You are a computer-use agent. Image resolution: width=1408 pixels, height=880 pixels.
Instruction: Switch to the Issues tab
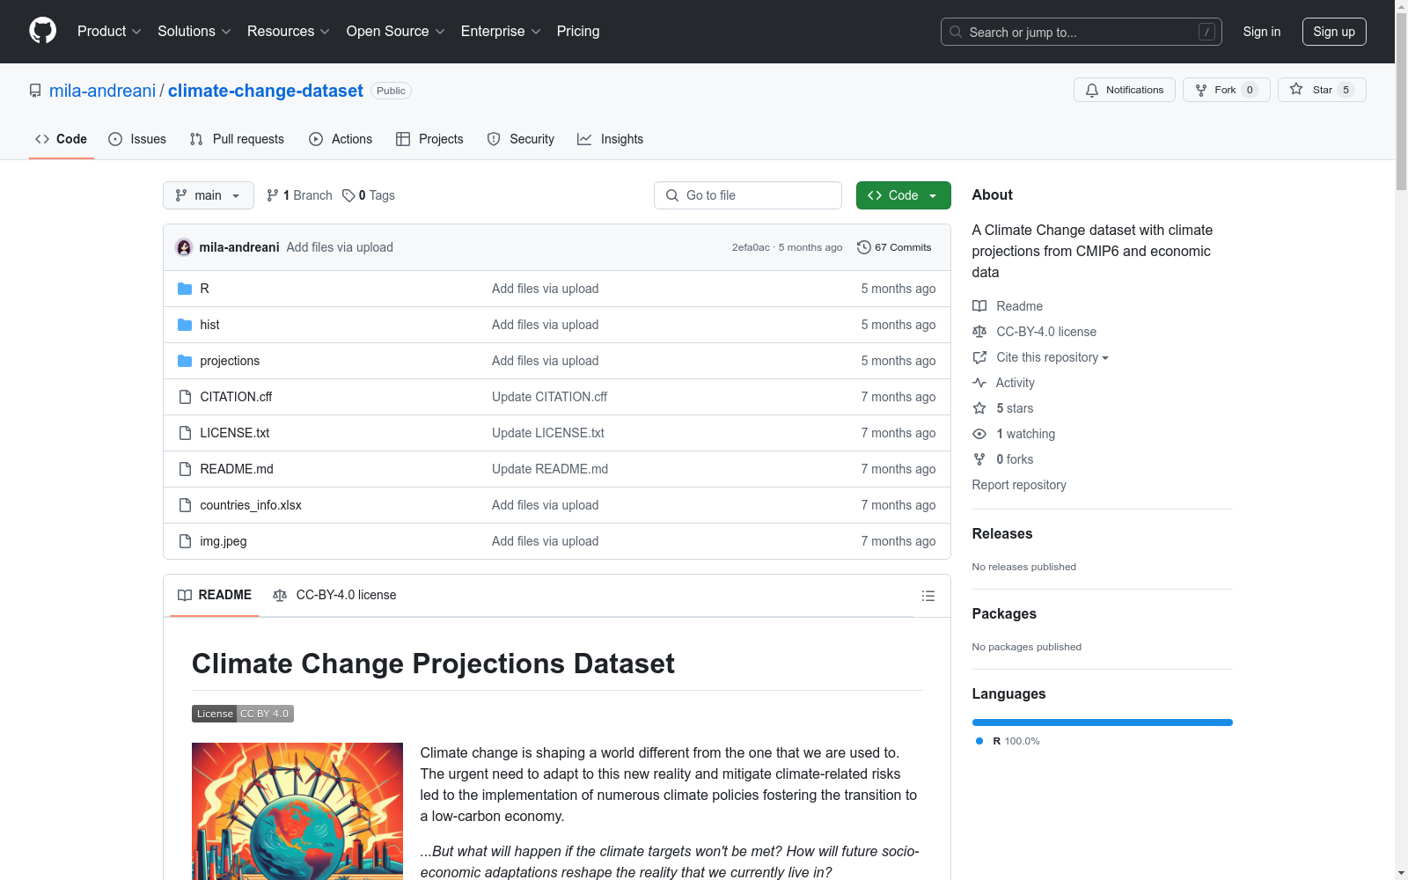point(137,139)
